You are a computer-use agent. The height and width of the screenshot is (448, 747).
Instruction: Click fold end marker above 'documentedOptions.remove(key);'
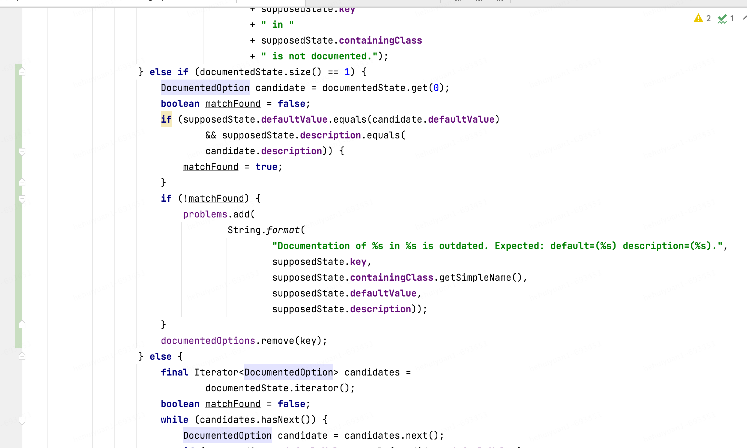coord(22,325)
